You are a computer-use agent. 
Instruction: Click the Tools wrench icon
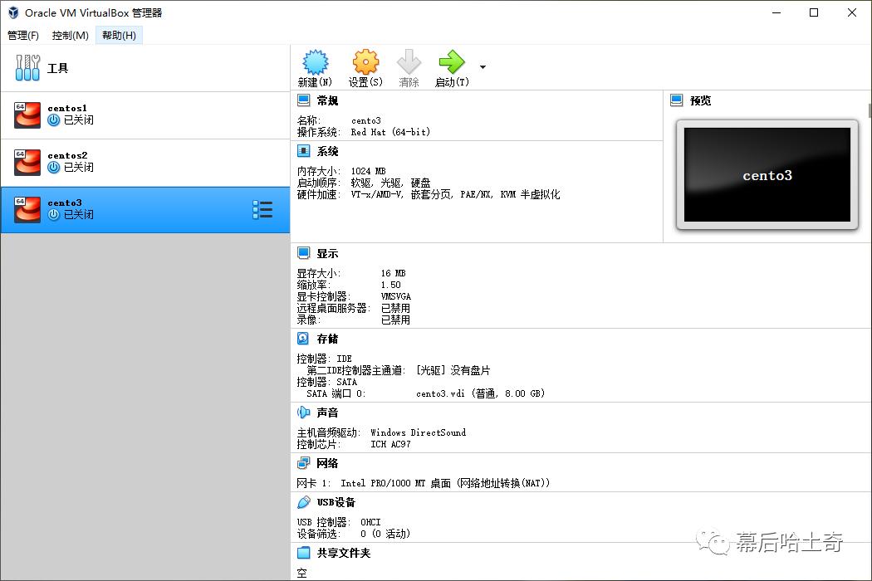coord(27,68)
